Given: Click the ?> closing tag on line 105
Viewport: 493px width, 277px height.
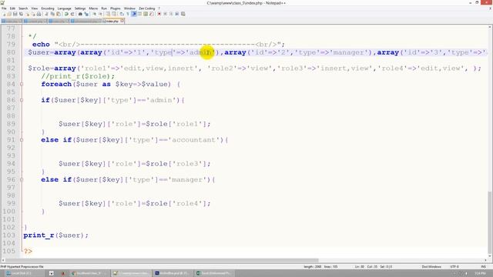Looking at the screenshot, I should pos(28,252).
